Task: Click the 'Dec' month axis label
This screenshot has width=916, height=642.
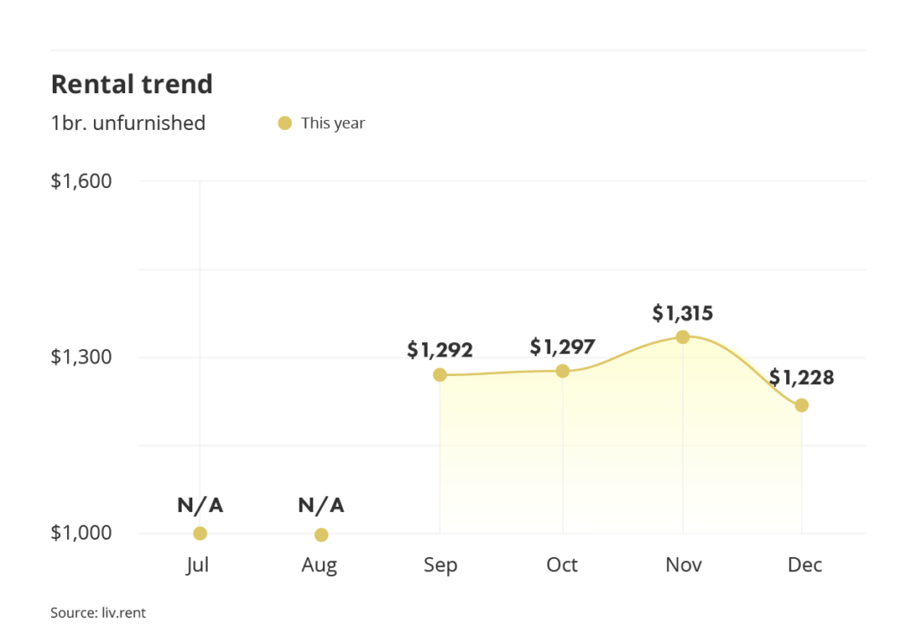Action: [805, 565]
